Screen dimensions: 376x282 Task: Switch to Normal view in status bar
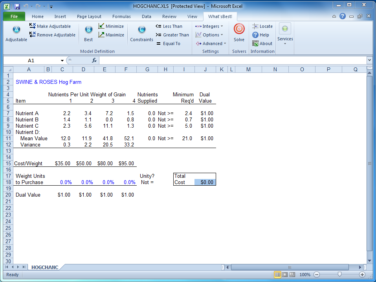[x=277, y=275]
